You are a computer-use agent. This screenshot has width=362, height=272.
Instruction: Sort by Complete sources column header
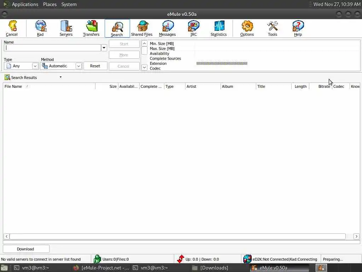coord(152,86)
